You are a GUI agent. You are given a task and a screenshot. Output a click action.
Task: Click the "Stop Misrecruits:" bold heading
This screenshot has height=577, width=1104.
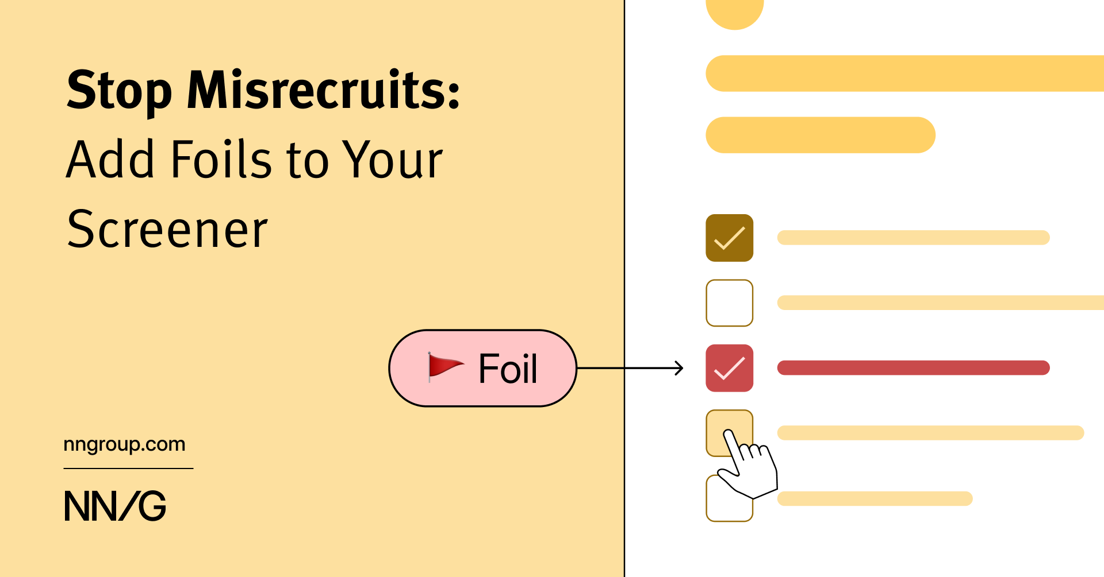pos(263,90)
